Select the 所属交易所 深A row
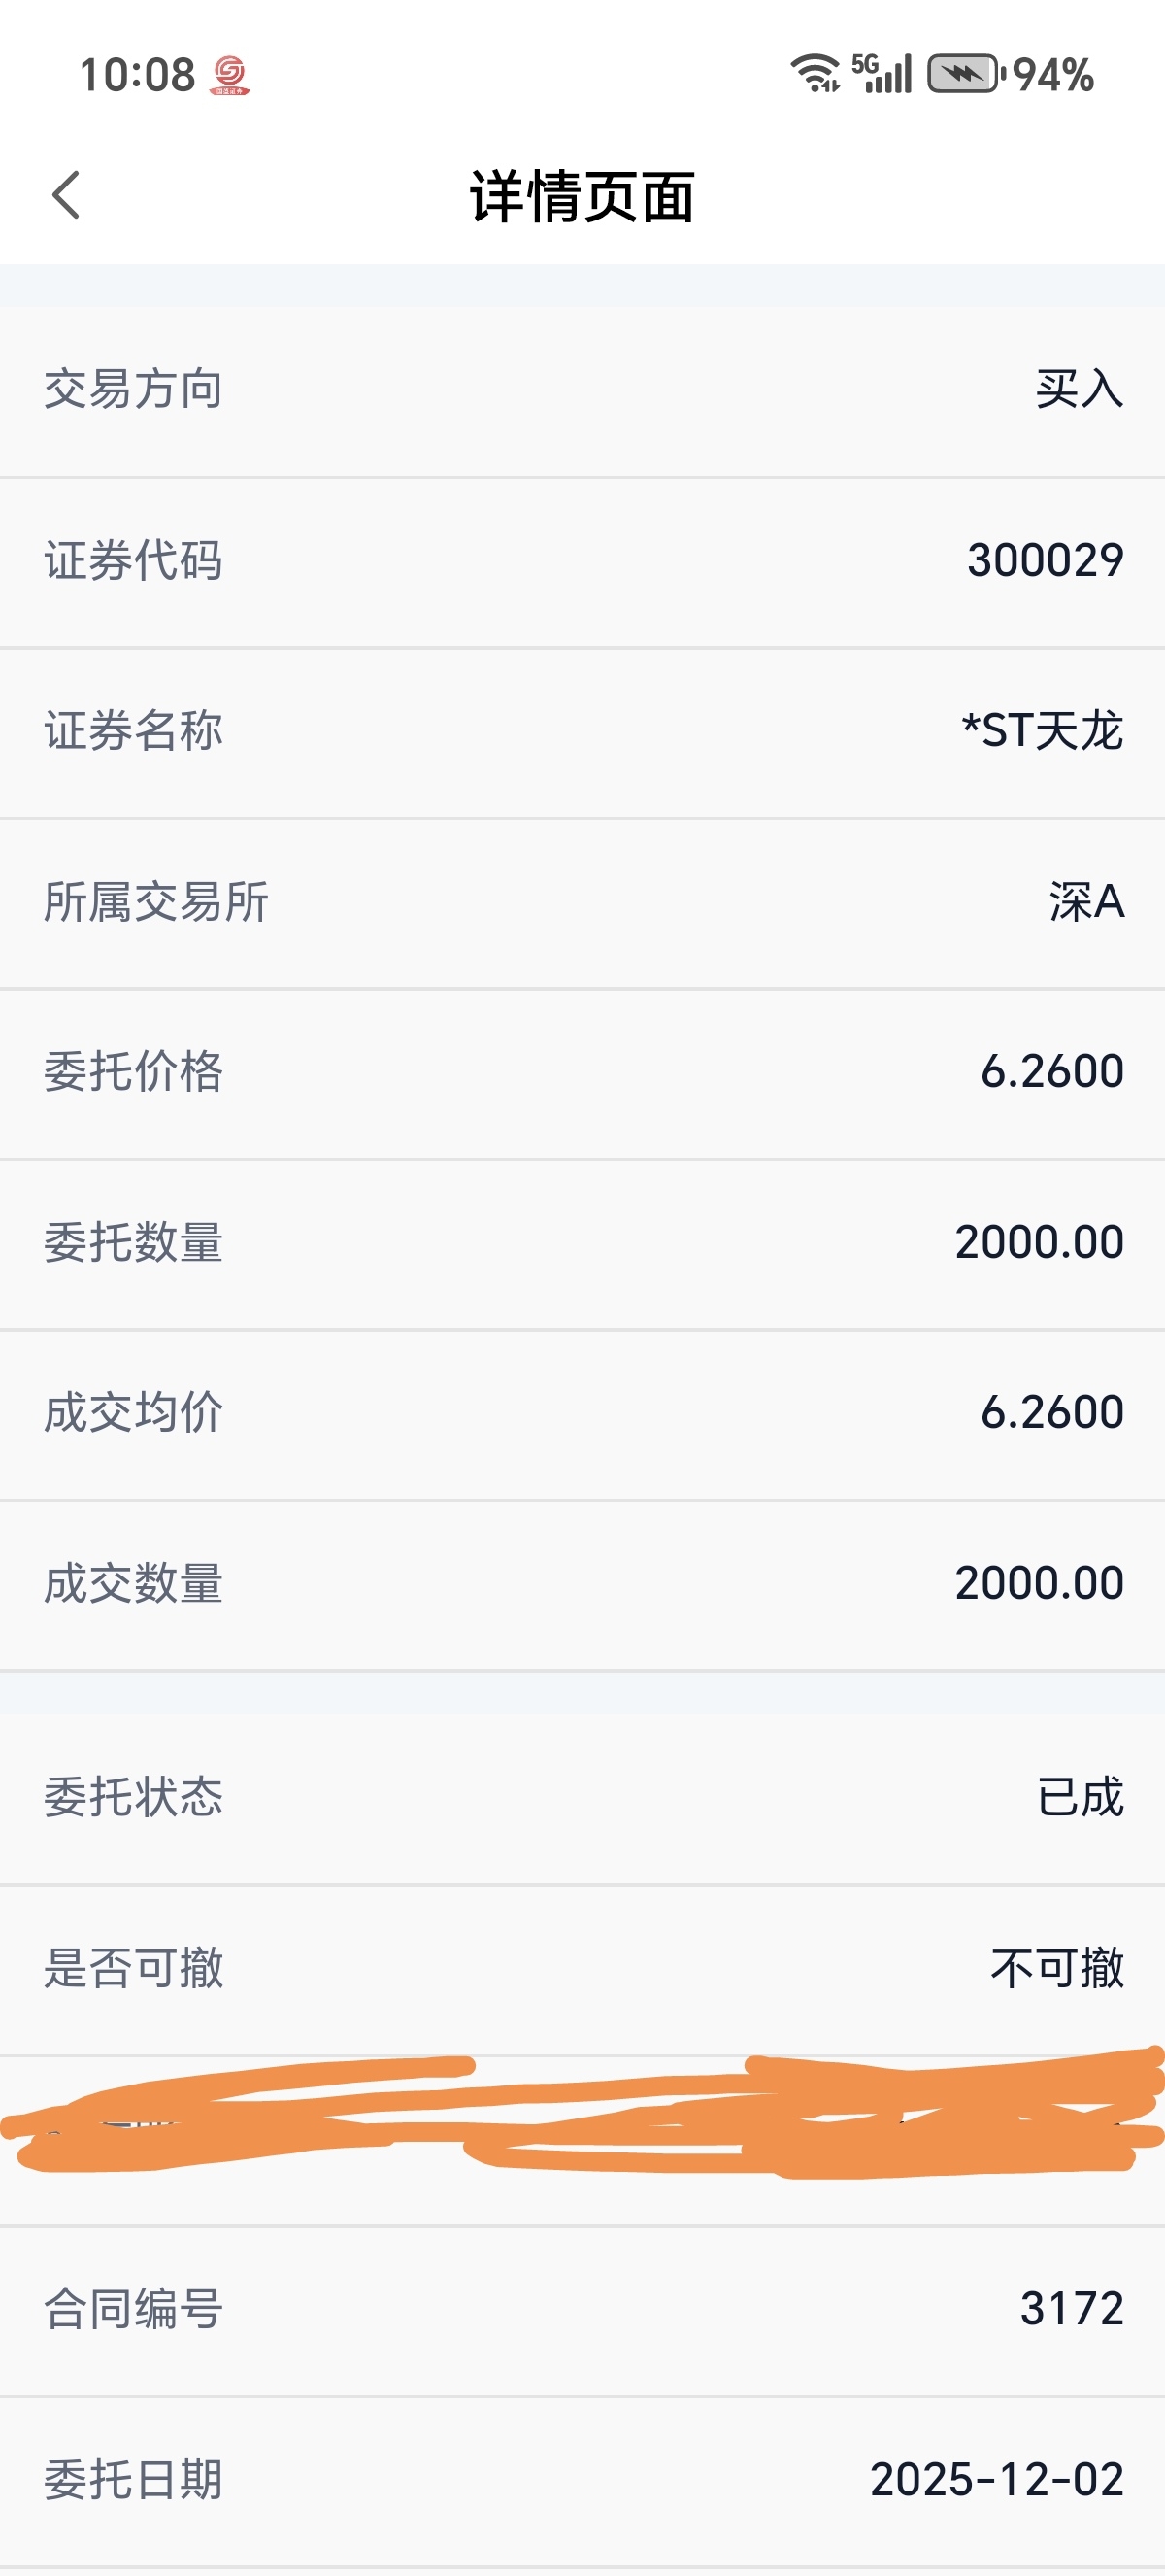 [582, 902]
